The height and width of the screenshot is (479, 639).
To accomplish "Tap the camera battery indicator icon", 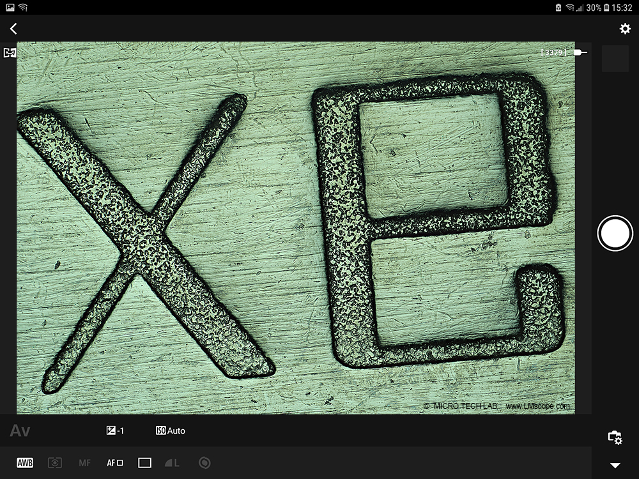I will click(x=580, y=52).
